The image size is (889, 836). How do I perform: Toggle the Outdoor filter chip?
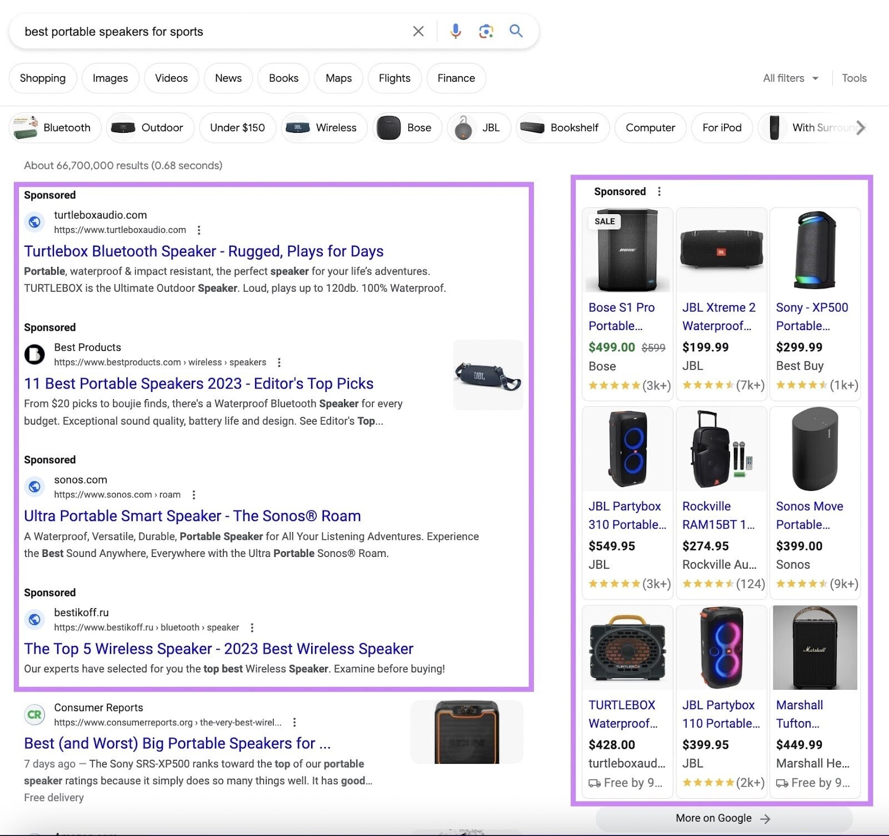[x=150, y=127]
